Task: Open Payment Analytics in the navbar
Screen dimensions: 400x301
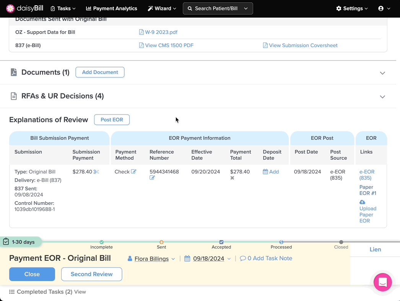Action: [x=111, y=8]
